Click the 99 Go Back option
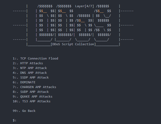This screenshot has height=124, width=161. click(24, 111)
